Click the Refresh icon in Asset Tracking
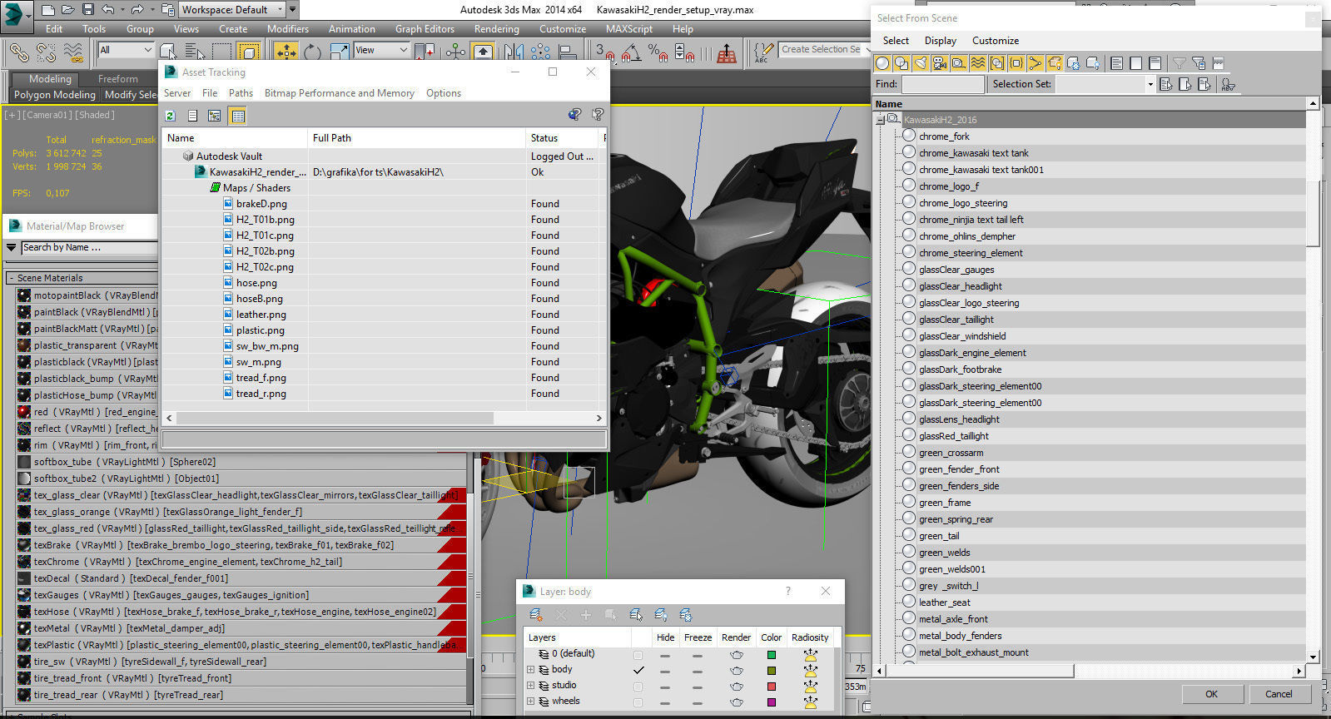This screenshot has height=719, width=1331. point(171,116)
